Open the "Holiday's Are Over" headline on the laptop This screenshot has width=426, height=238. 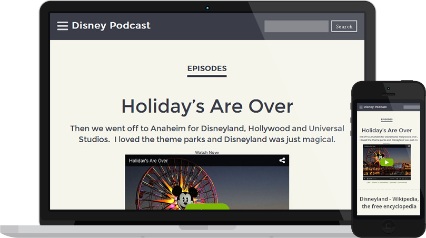(207, 106)
